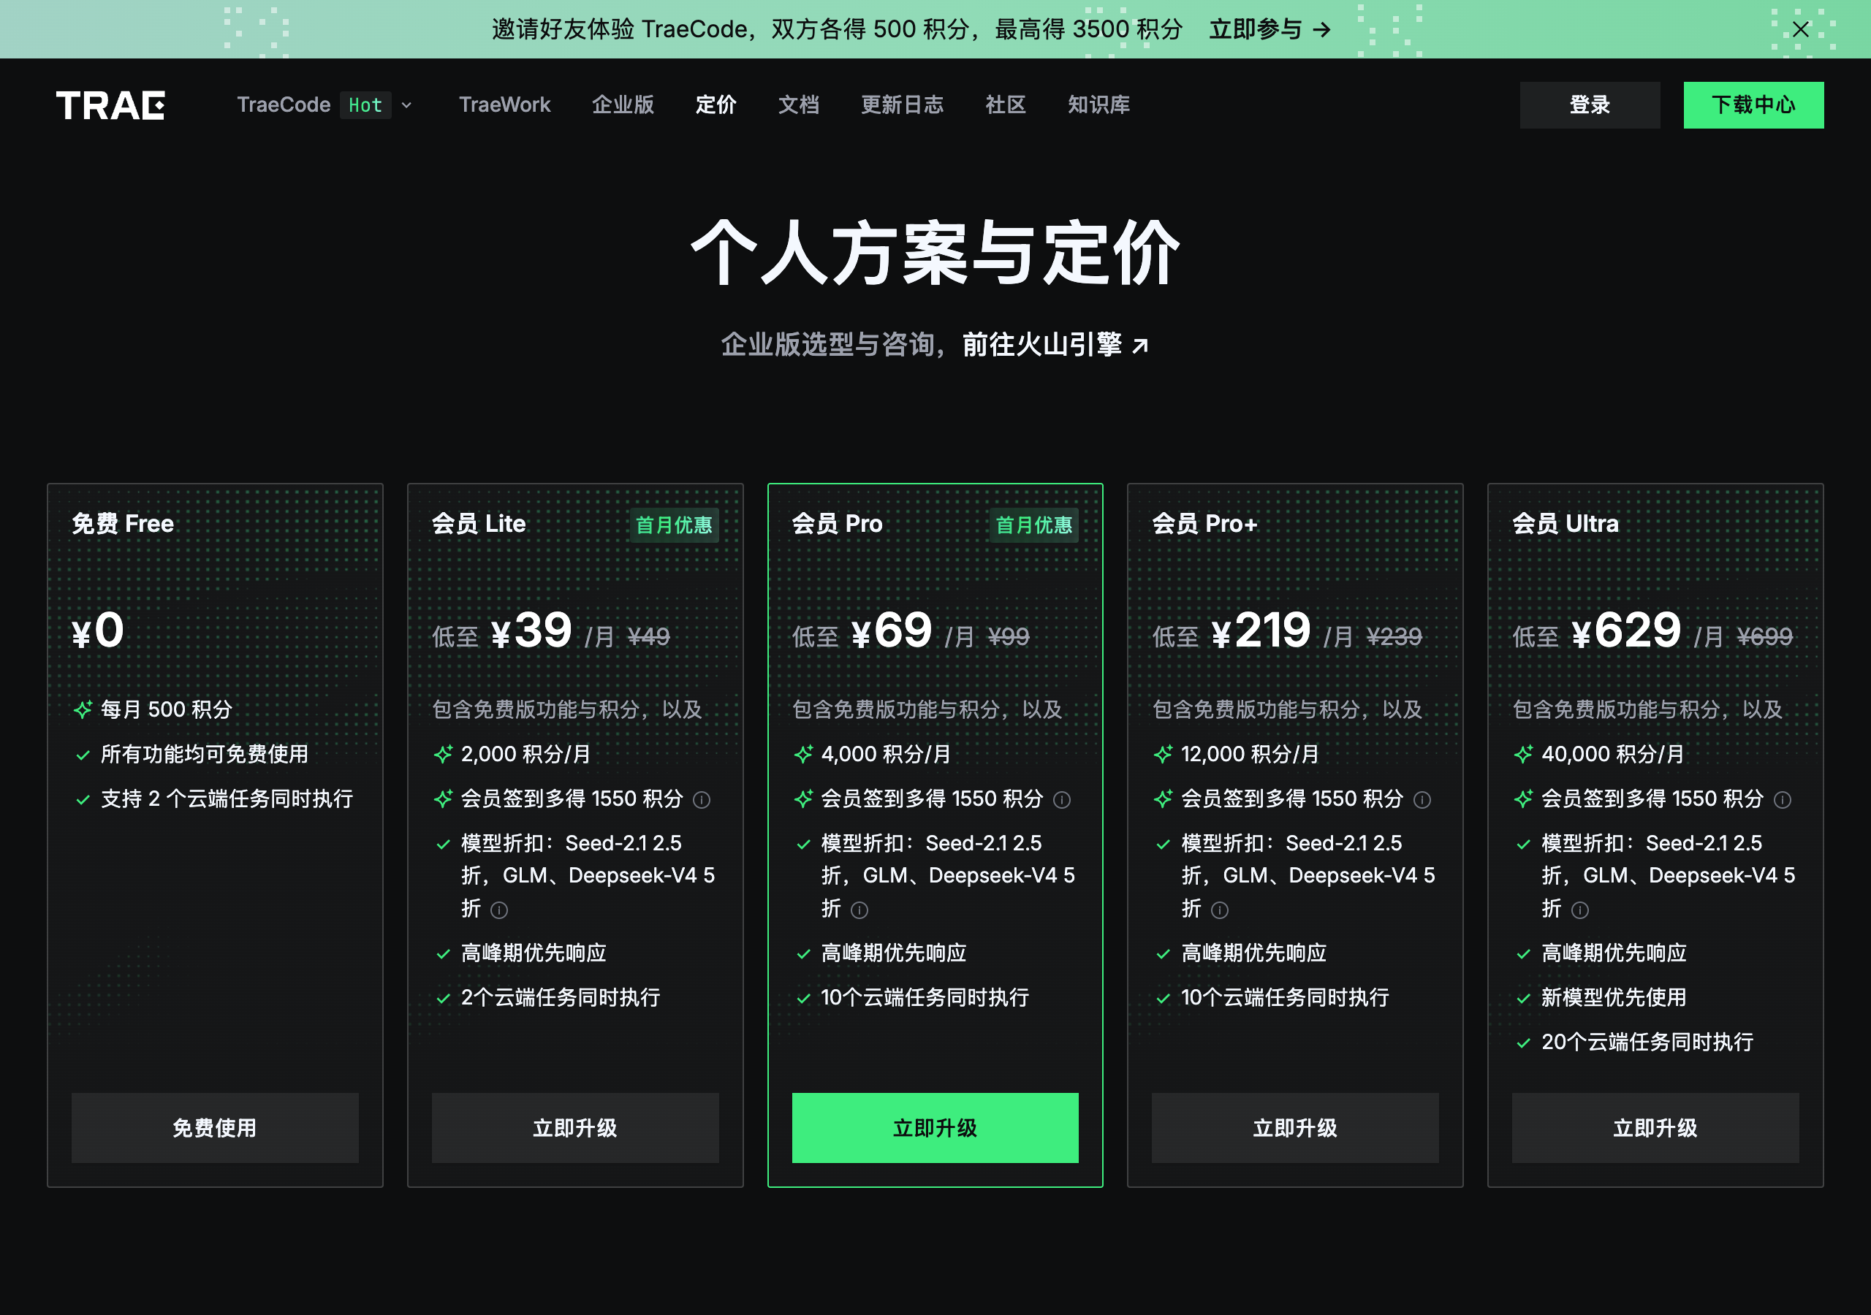
Task: Visit the 社区 nav link
Action: coord(1005,105)
